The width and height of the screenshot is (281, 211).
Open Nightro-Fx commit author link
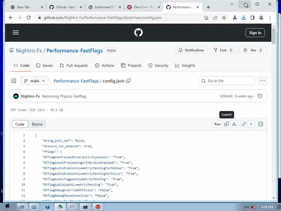(x=30, y=96)
